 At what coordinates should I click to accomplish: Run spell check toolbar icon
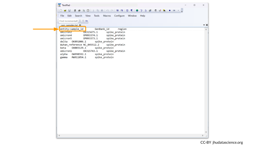coord(141,10)
